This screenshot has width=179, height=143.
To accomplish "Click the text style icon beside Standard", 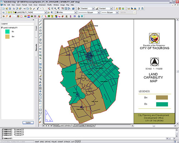I will 79,9.
